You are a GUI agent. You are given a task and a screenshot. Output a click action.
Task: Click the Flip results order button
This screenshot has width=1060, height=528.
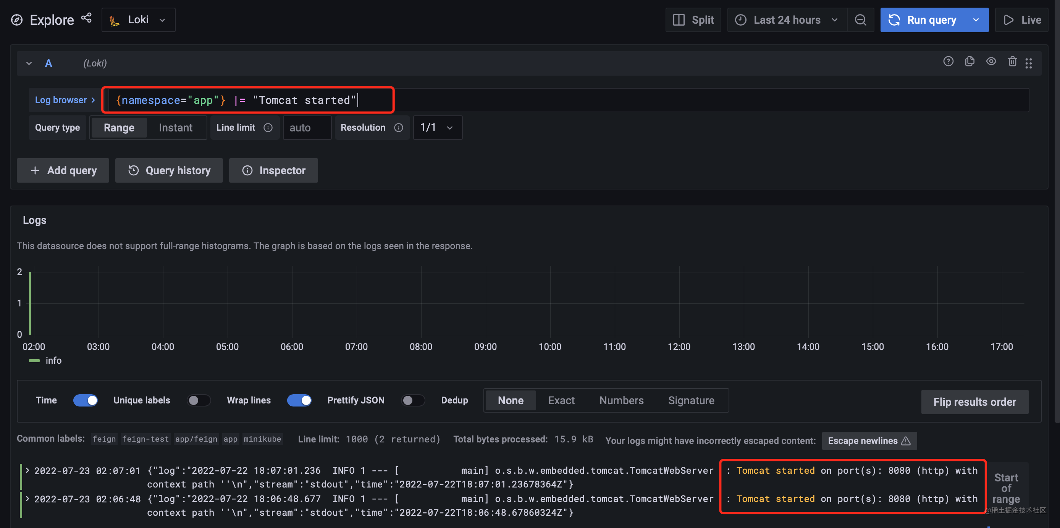[x=974, y=402]
